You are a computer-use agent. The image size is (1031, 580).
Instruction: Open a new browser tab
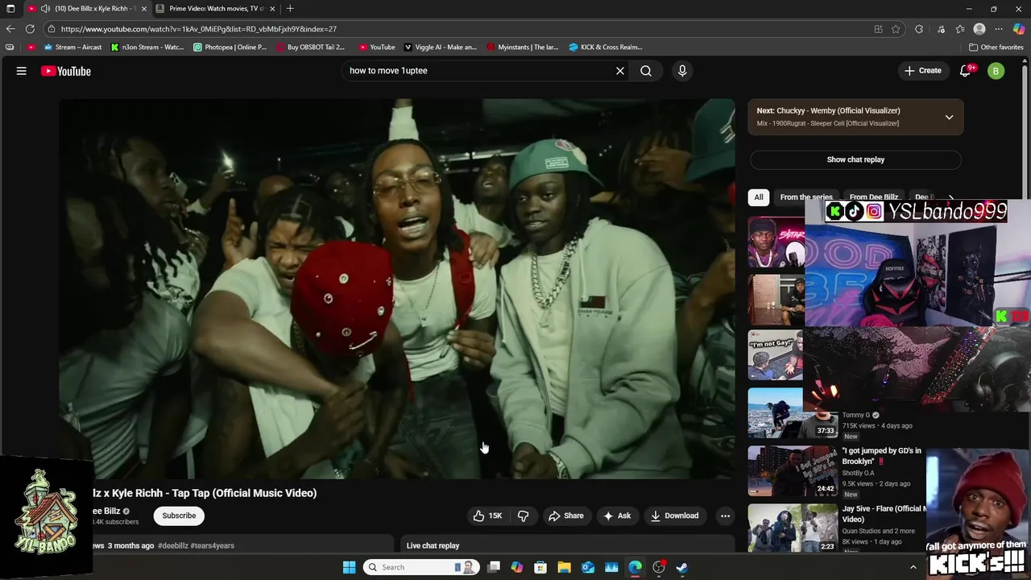(290, 9)
